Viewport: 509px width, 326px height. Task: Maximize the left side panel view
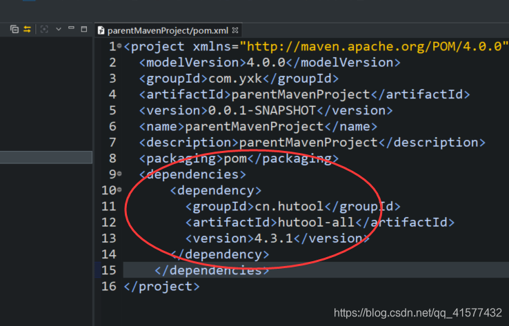[x=84, y=29]
